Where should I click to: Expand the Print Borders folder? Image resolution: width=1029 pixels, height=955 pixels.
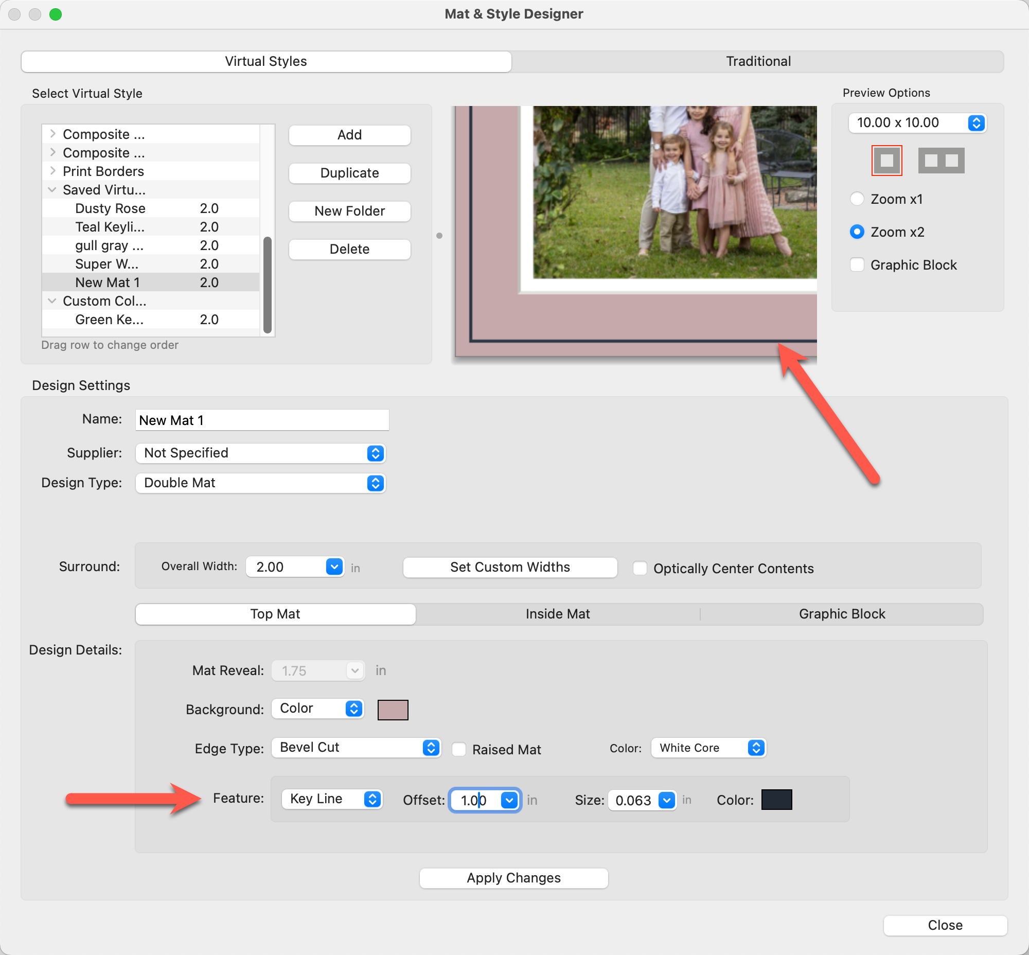pyautogui.click(x=52, y=171)
